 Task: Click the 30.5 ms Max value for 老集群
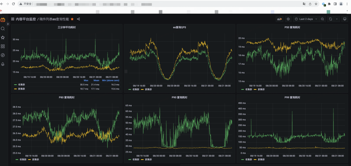(x=84, y=85)
